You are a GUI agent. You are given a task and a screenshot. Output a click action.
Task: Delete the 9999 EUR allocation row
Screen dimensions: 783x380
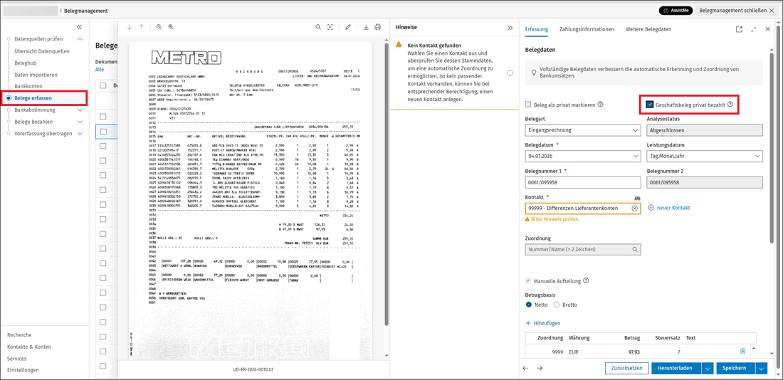pyautogui.click(x=742, y=351)
